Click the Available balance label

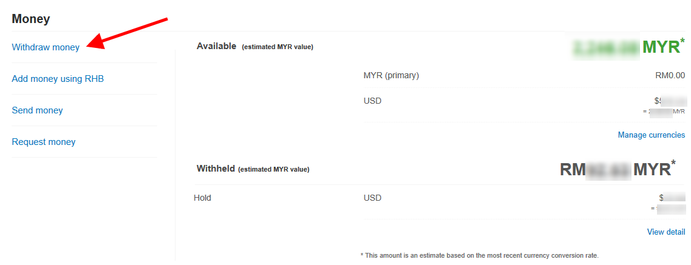pos(216,46)
